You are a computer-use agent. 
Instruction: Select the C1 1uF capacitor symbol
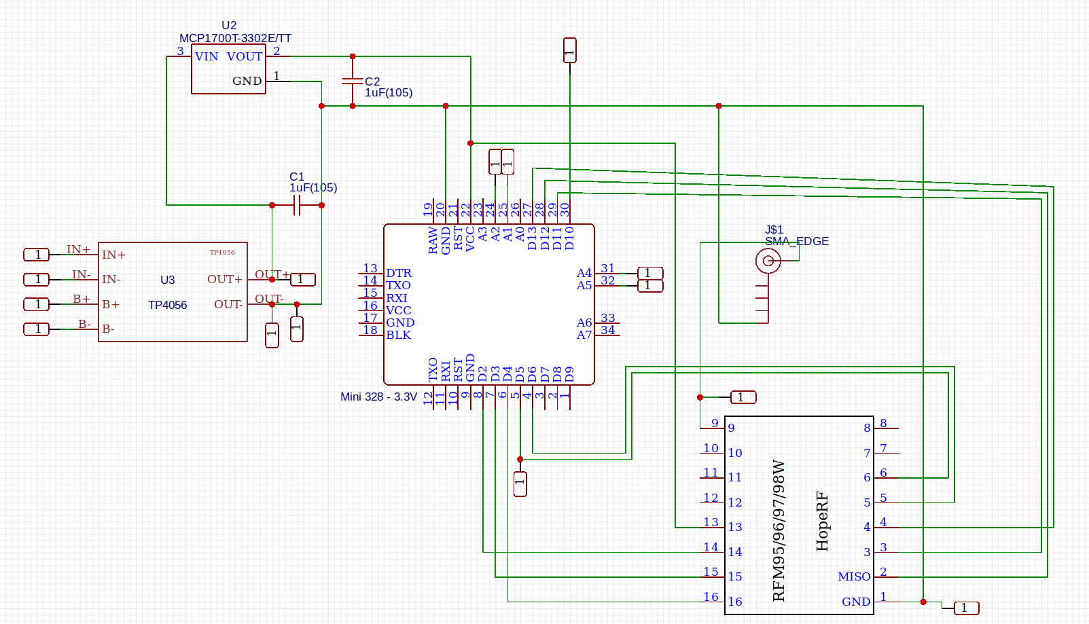pyautogui.click(x=296, y=205)
